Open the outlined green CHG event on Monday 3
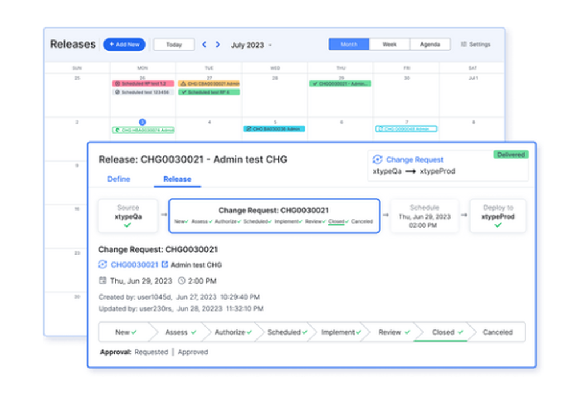Screen dimensions: 571x403 (143, 130)
